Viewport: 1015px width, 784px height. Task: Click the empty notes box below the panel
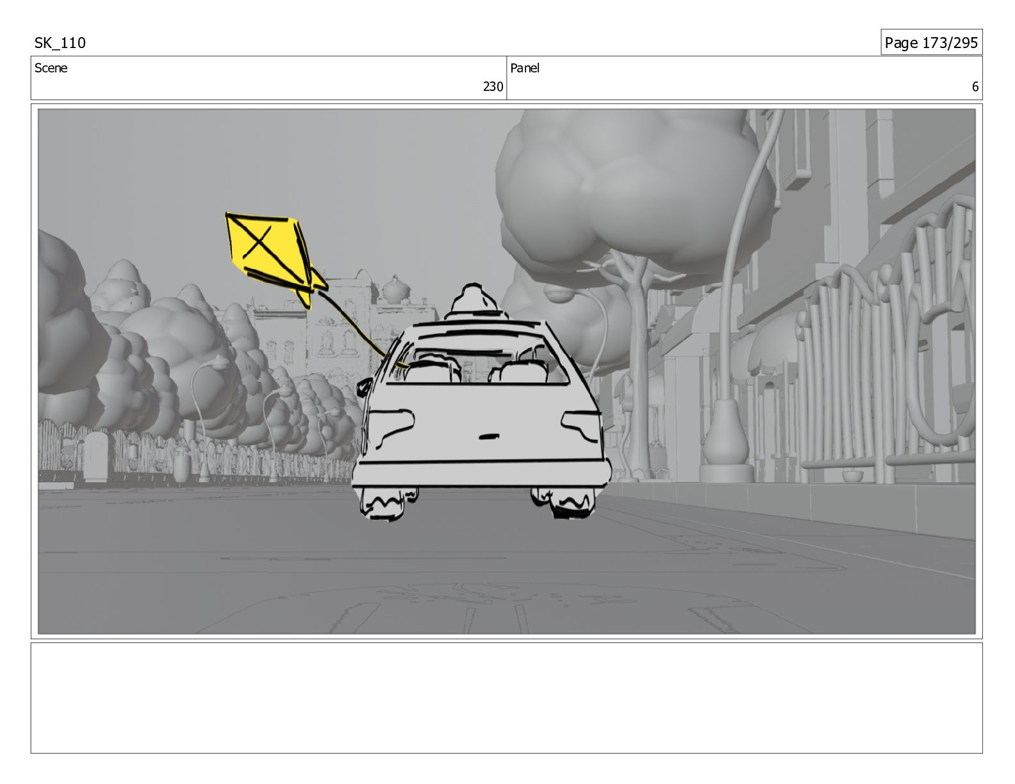[506, 698]
